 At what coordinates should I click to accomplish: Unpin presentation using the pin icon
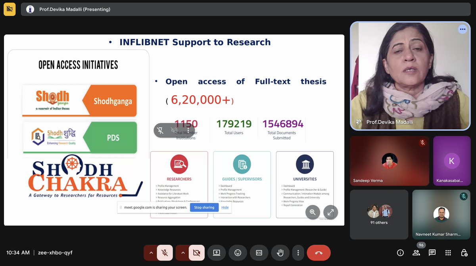pos(160,130)
